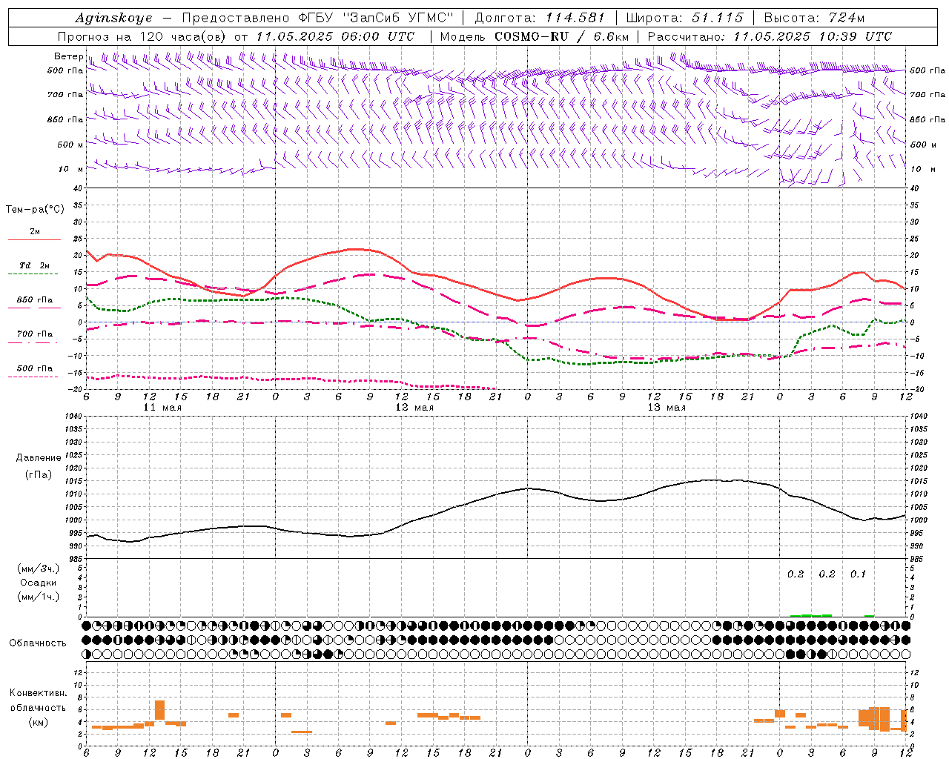
Task: Click the Ветер wind panel label
Action: 68,56
